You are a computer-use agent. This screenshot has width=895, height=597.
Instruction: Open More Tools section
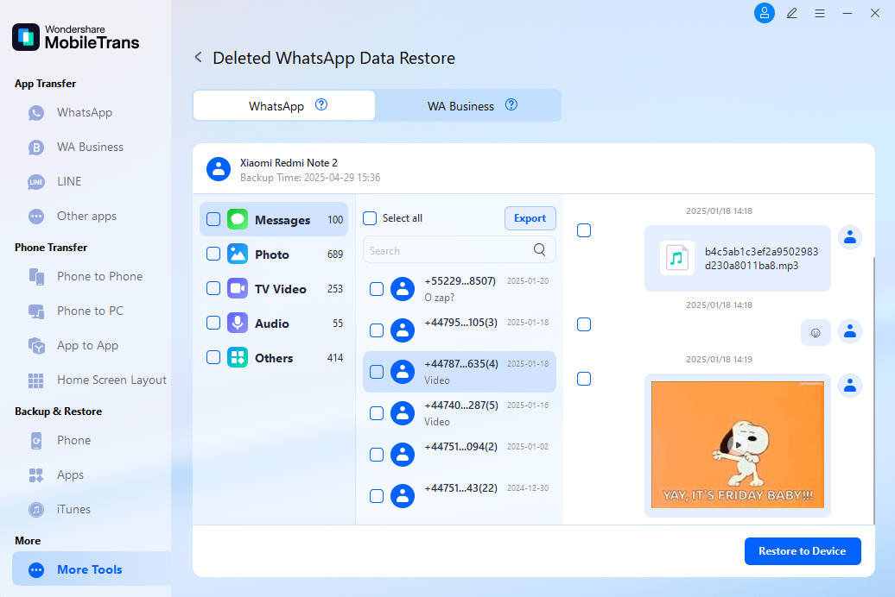pos(92,569)
